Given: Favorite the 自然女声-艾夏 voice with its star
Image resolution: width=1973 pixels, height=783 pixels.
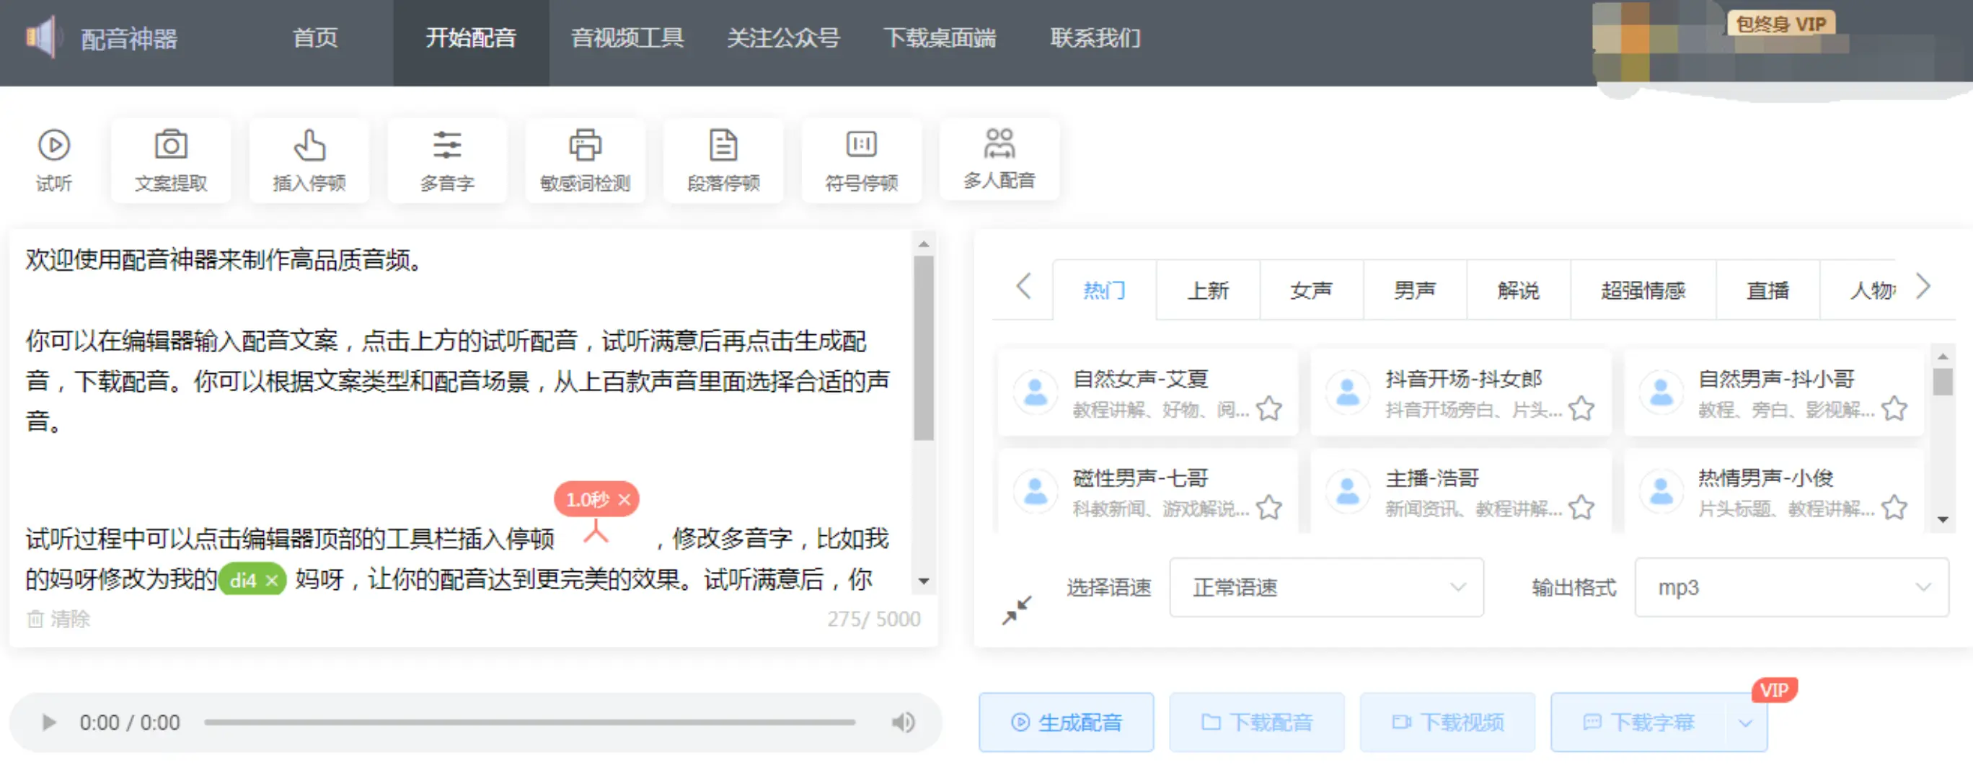Looking at the screenshot, I should (x=1269, y=408).
